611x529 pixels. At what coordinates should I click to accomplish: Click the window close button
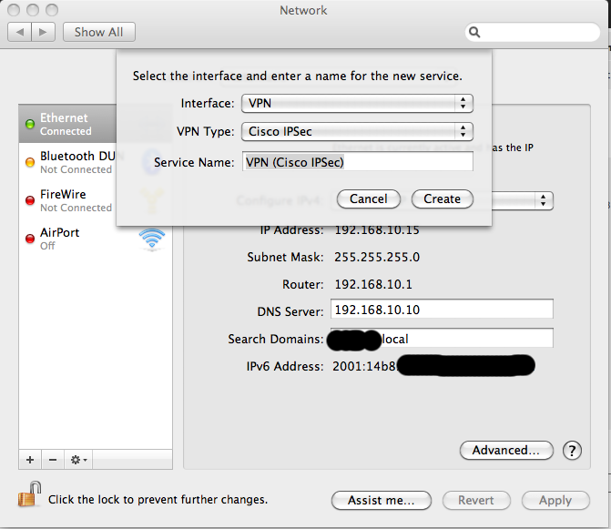click(14, 10)
